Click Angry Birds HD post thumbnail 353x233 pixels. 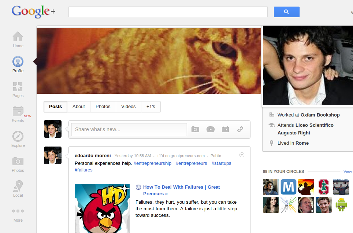(102, 208)
